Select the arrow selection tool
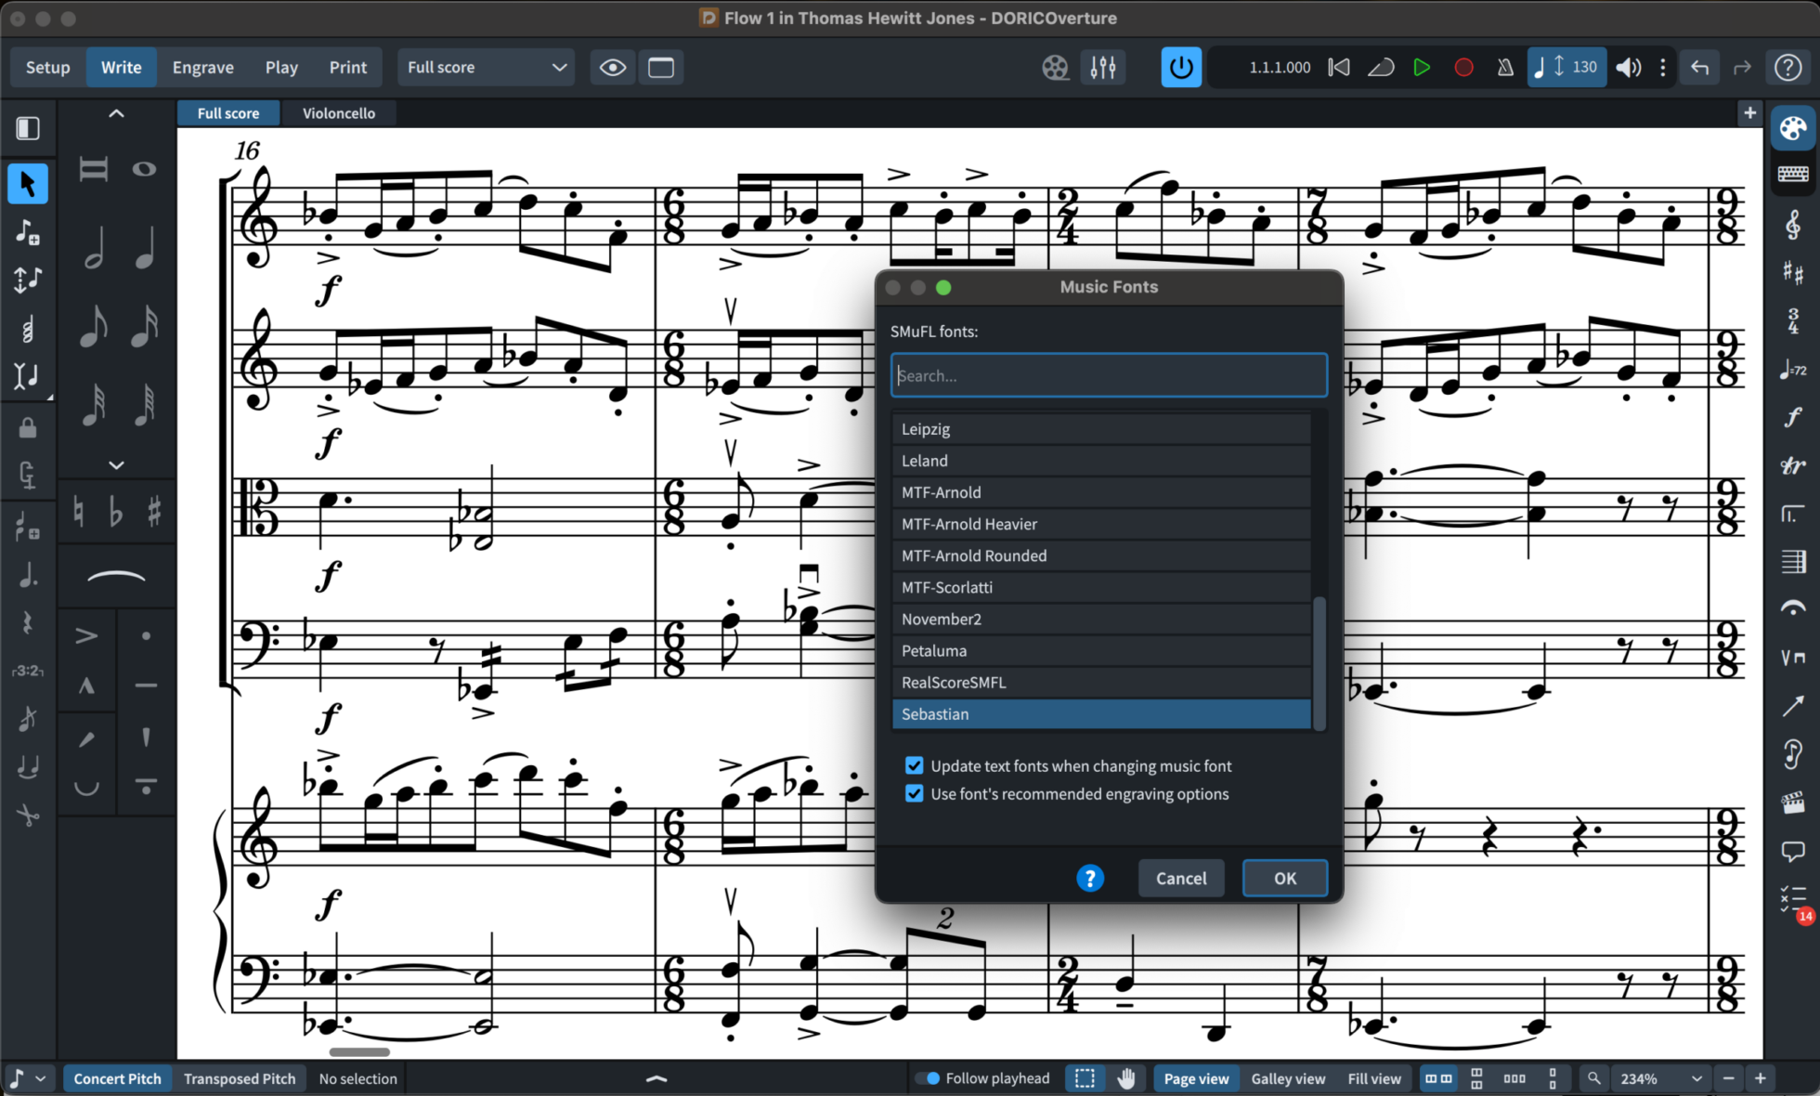 tap(28, 183)
